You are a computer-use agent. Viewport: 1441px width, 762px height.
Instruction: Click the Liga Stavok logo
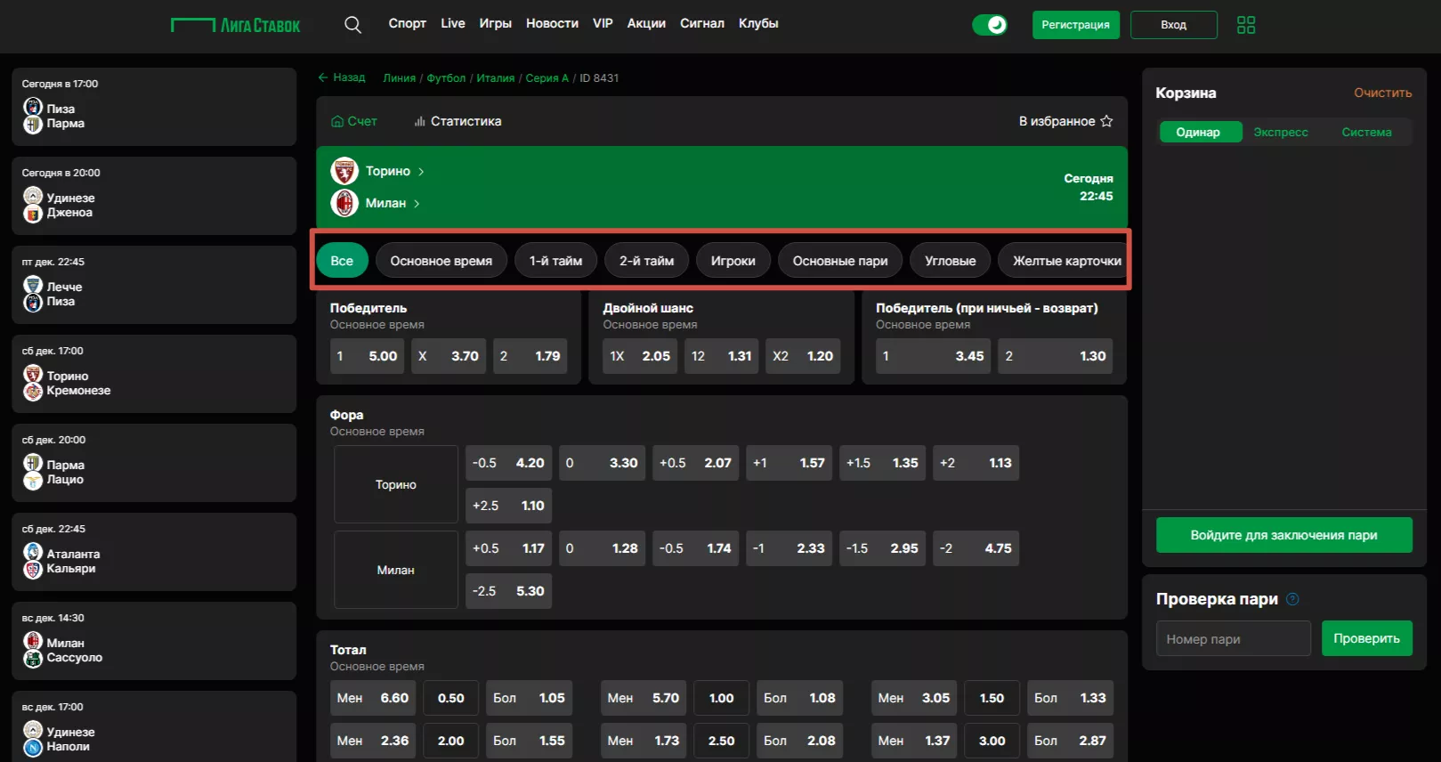pyautogui.click(x=236, y=25)
